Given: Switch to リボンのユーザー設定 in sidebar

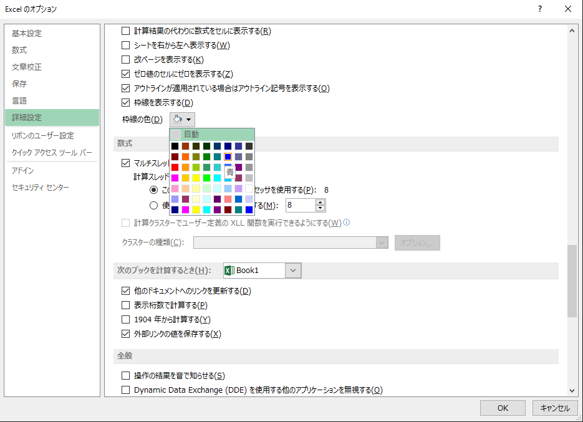Looking at the screenshot, I should pos(43,135).
